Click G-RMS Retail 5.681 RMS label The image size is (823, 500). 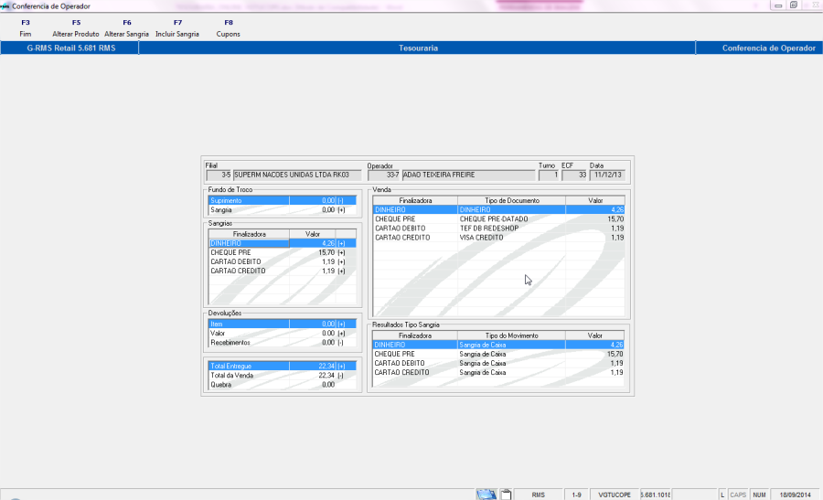tap(70, 48)
